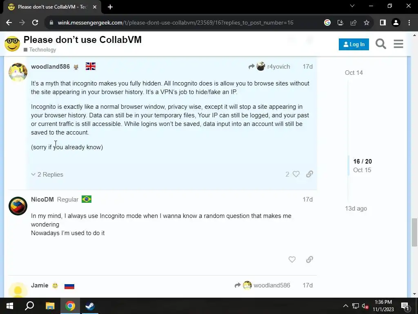Screen dimensions: 418x314
Task: Click the UK flag beside woodland586
Action: [91, 66]
